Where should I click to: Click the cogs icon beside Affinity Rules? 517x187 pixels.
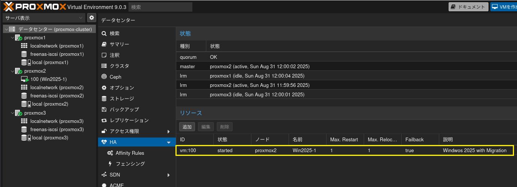tap(110, 153)
